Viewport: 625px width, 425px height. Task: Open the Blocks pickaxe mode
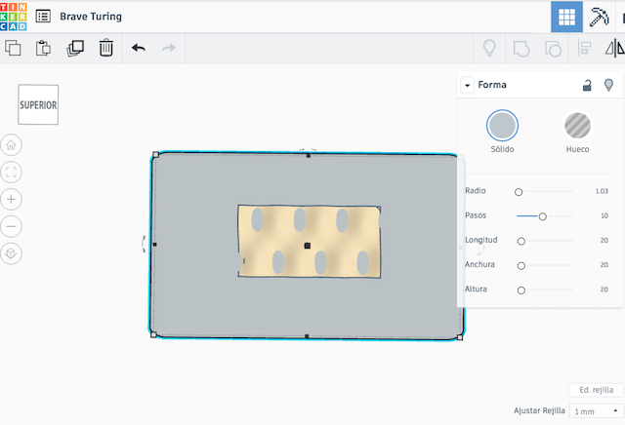click(599, 17)
